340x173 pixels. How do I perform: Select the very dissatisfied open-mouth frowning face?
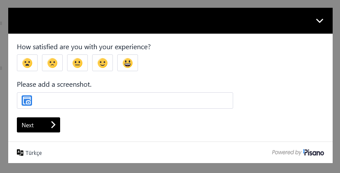point(27,63)
